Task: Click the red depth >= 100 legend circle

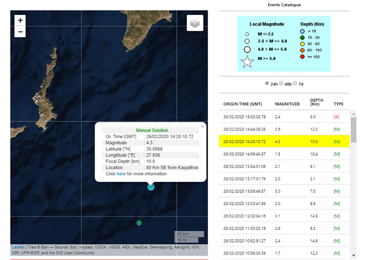Action: click(302, 56)
